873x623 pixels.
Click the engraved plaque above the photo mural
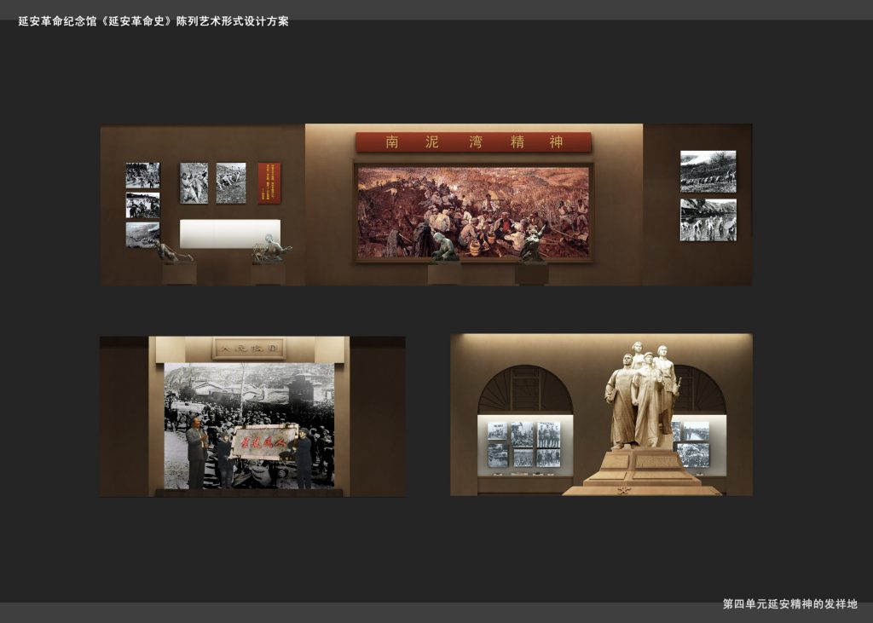click(x=249, y=349)
